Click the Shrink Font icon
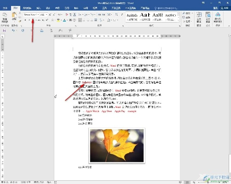Viewport: 231px width, 184px height. pos(54,15)
